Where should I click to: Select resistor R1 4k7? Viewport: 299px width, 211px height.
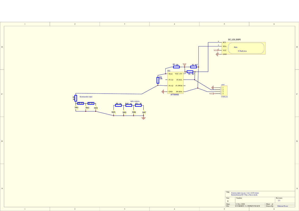coord(190,72)
